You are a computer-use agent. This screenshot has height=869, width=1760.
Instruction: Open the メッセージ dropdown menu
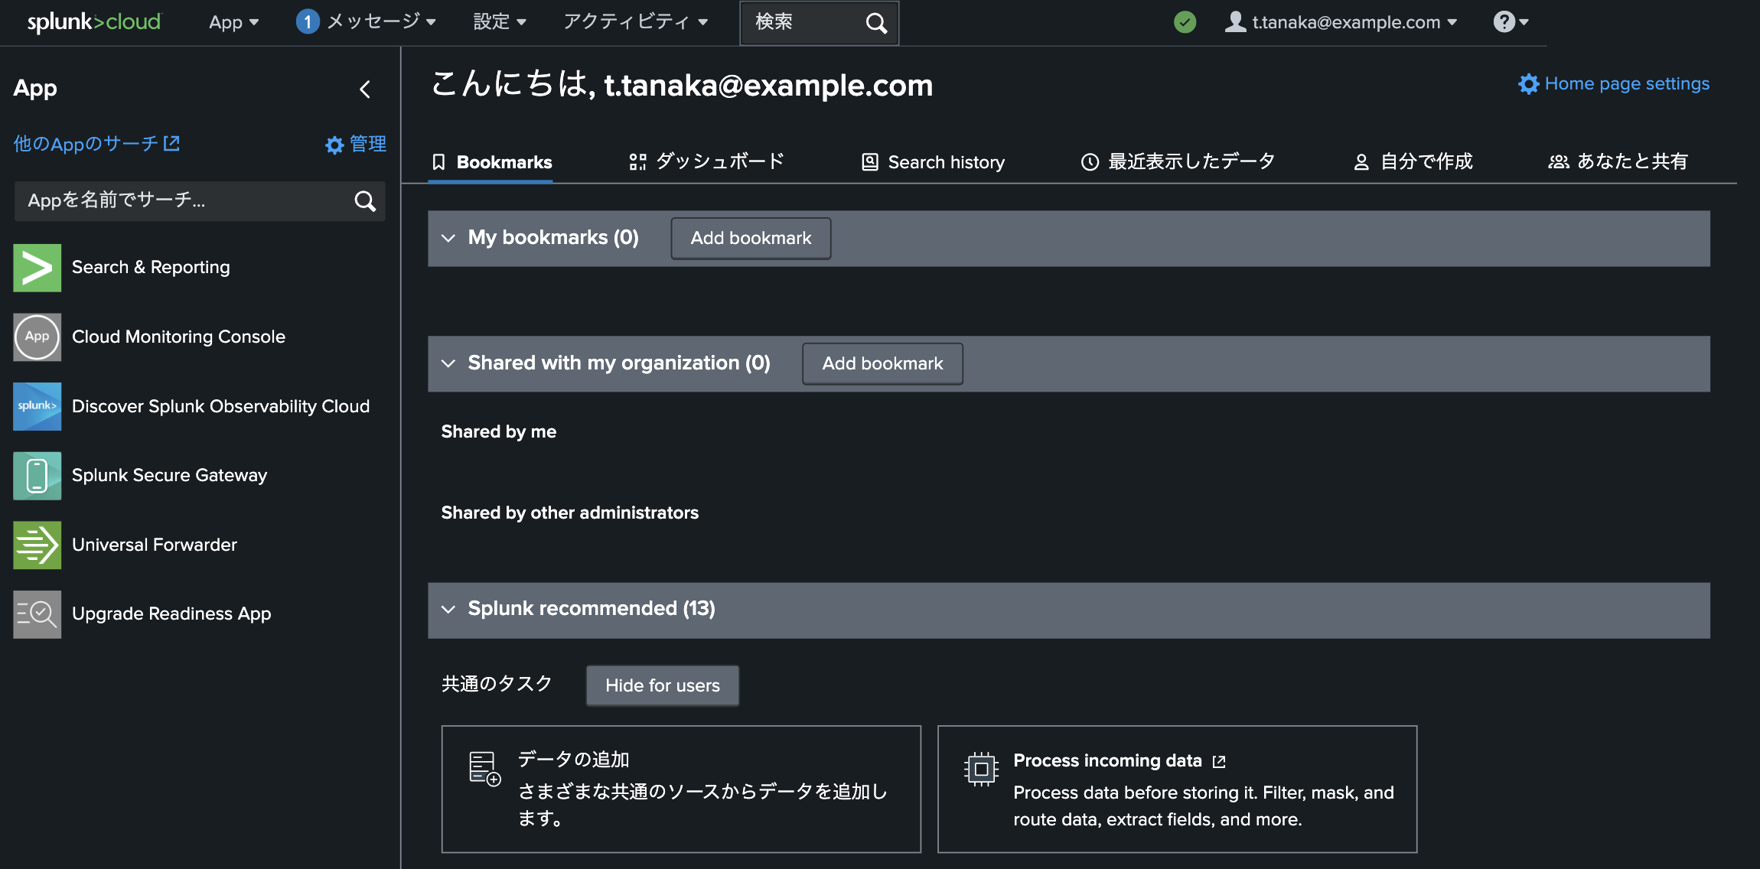click(367, 22)
